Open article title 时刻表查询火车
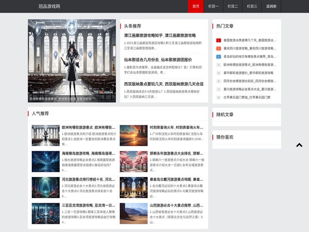 (176, 128)
